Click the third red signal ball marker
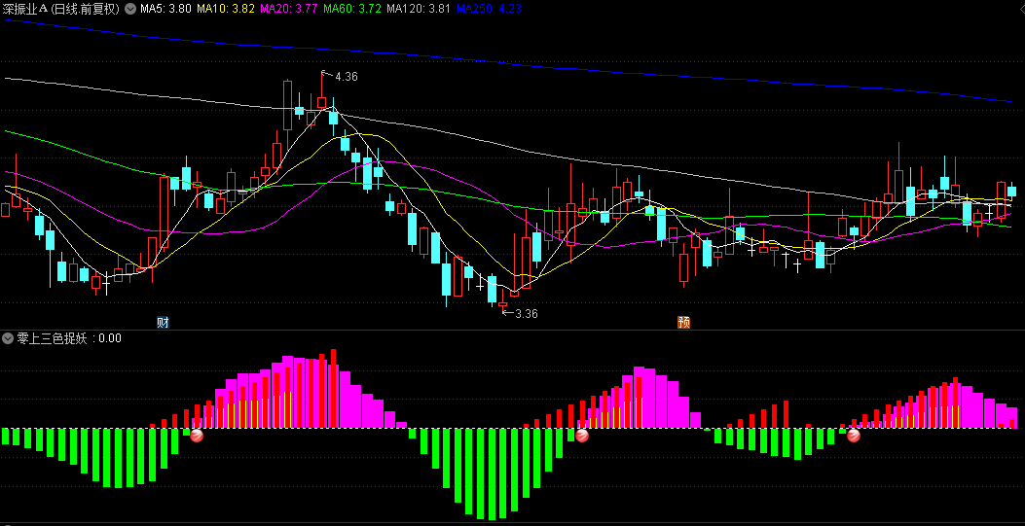Screen dimensions: 1025x526 coord(854,436)
